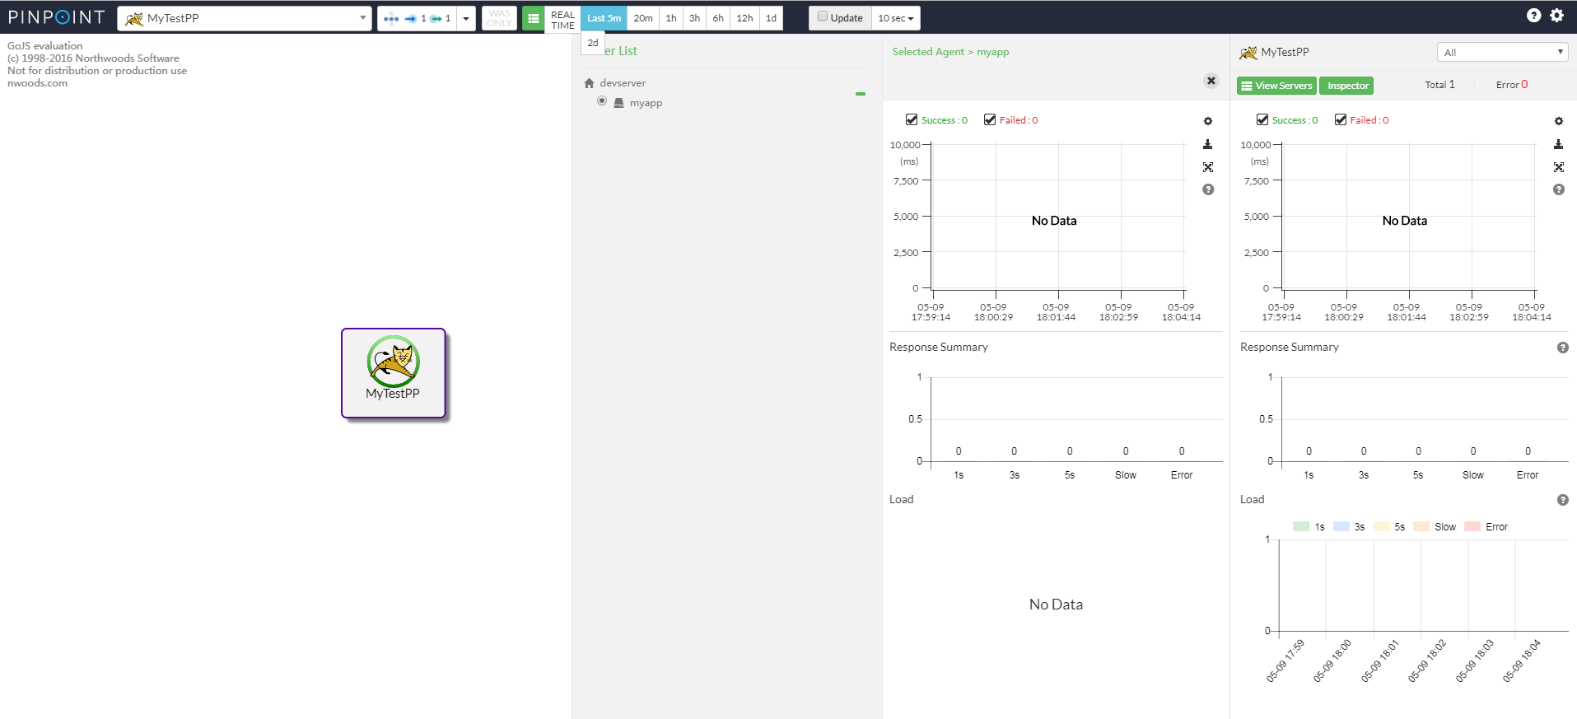Download the agent scatter chart image

1208,144
